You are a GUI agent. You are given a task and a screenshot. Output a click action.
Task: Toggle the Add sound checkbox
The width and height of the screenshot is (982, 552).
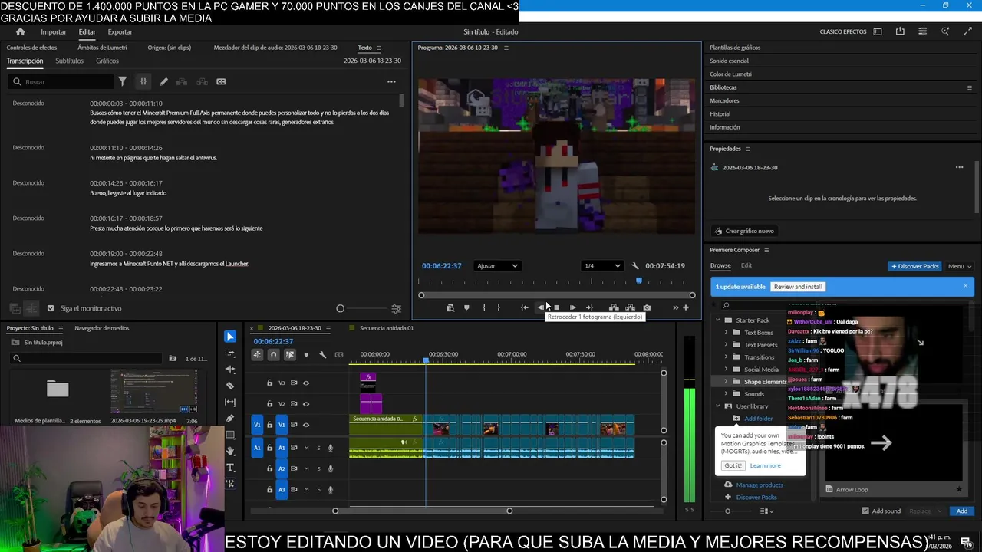865,511
